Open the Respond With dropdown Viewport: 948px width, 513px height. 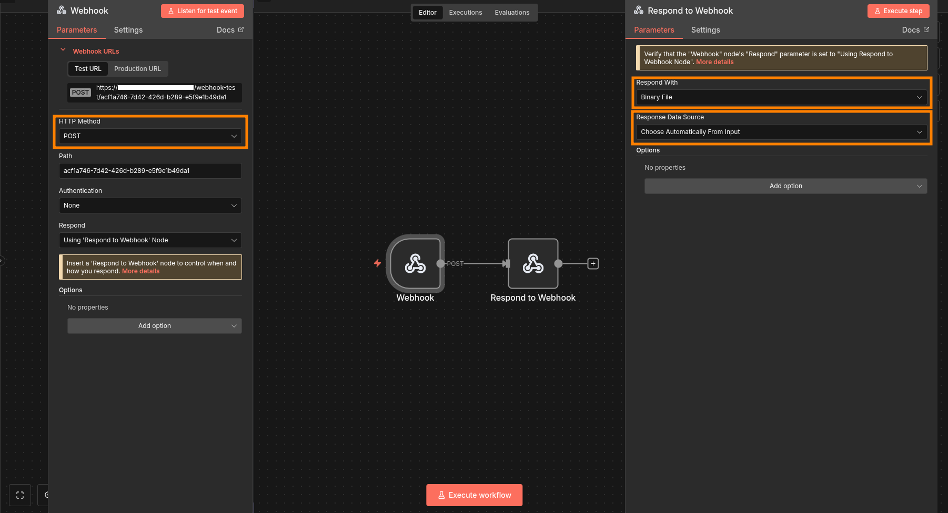[x=781, y=97]
